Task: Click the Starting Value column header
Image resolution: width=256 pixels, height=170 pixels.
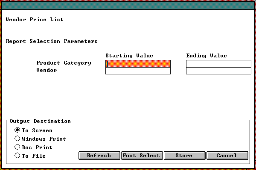Action: pyautogui.click(x=129, y=56)
